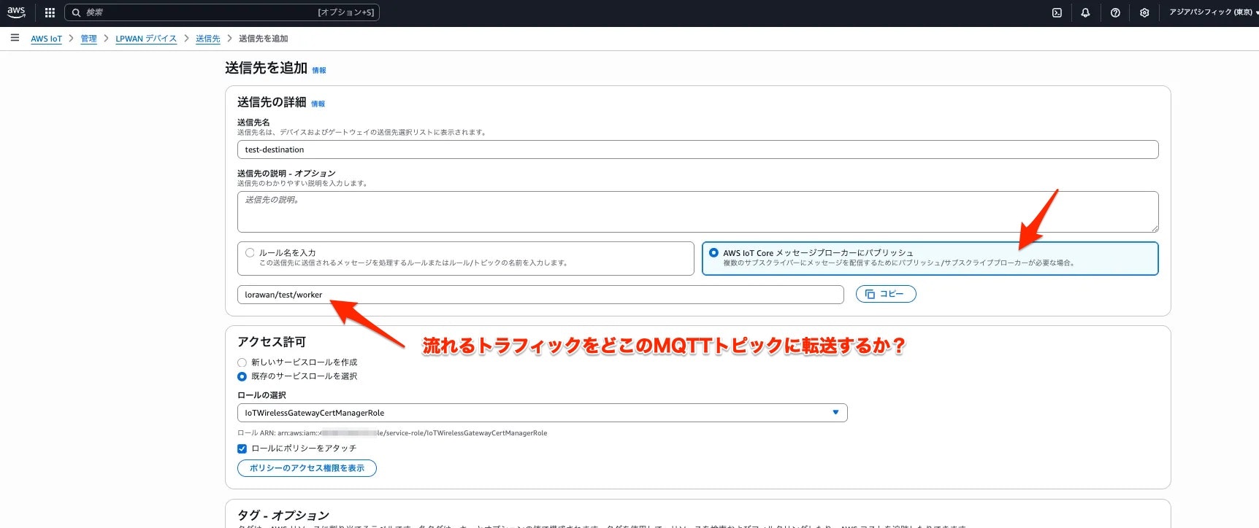Click ポリシーのアクセス権限を表示 button
The height and width of the screenshot is (528, 1259).
pyautogui.click(x=307, y=468)
